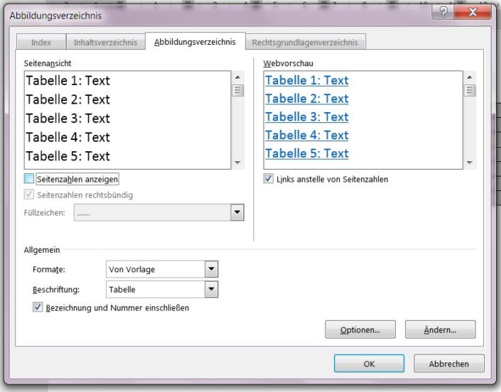Open the Formate dropdown

[x=211, y=269]
